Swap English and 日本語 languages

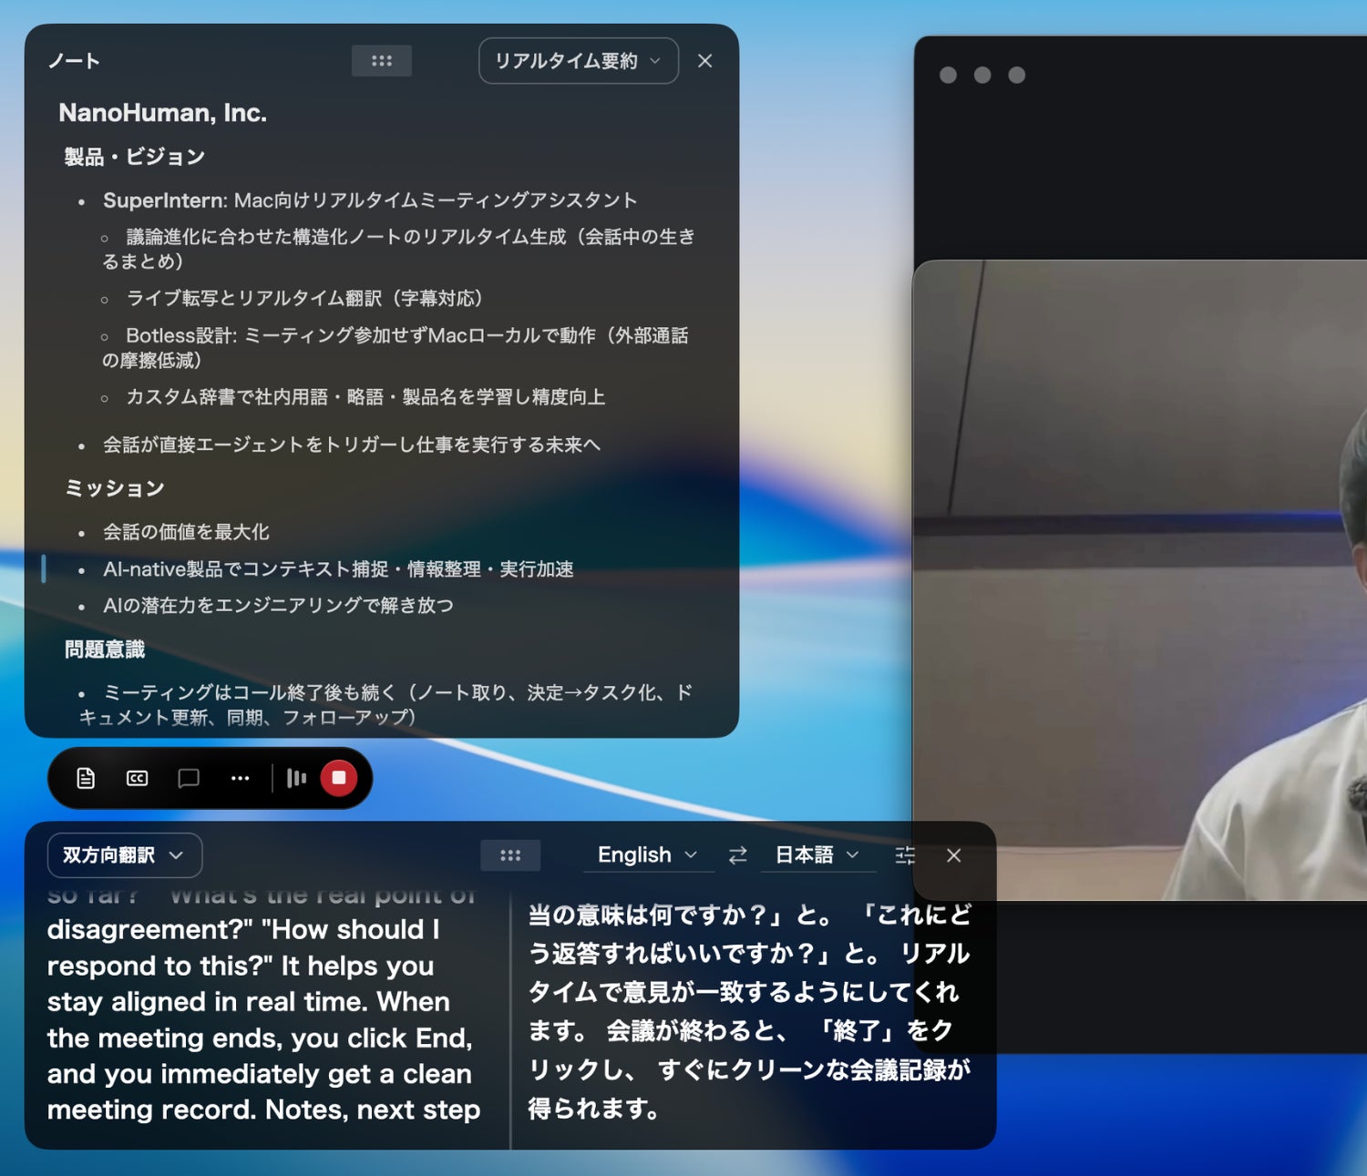point(737,855)
